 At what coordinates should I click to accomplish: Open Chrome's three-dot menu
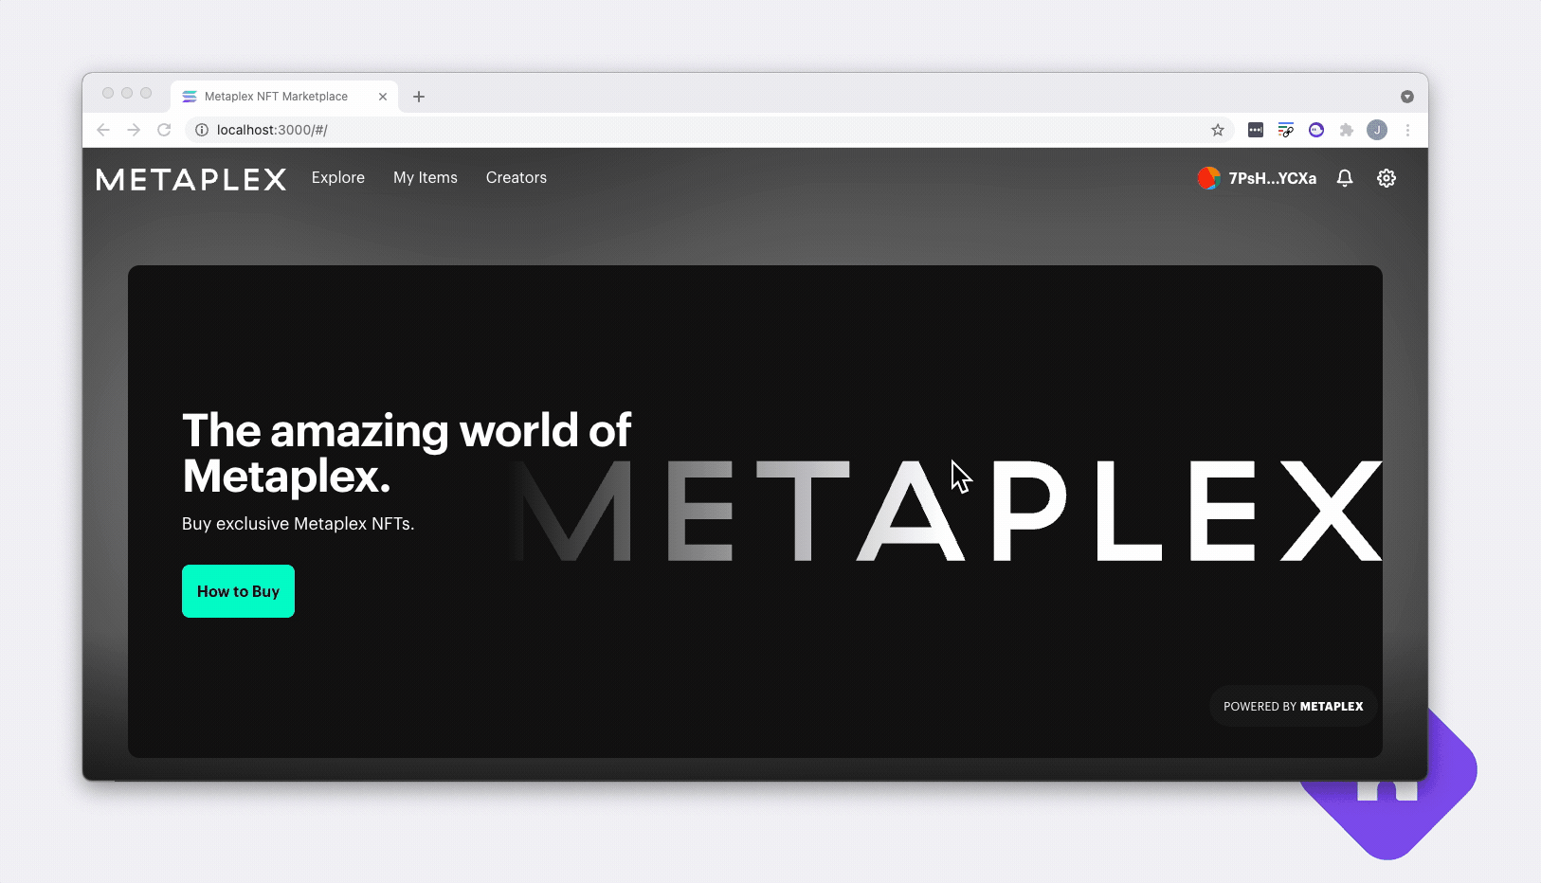pyautogui.click(x=1407, y=130)
